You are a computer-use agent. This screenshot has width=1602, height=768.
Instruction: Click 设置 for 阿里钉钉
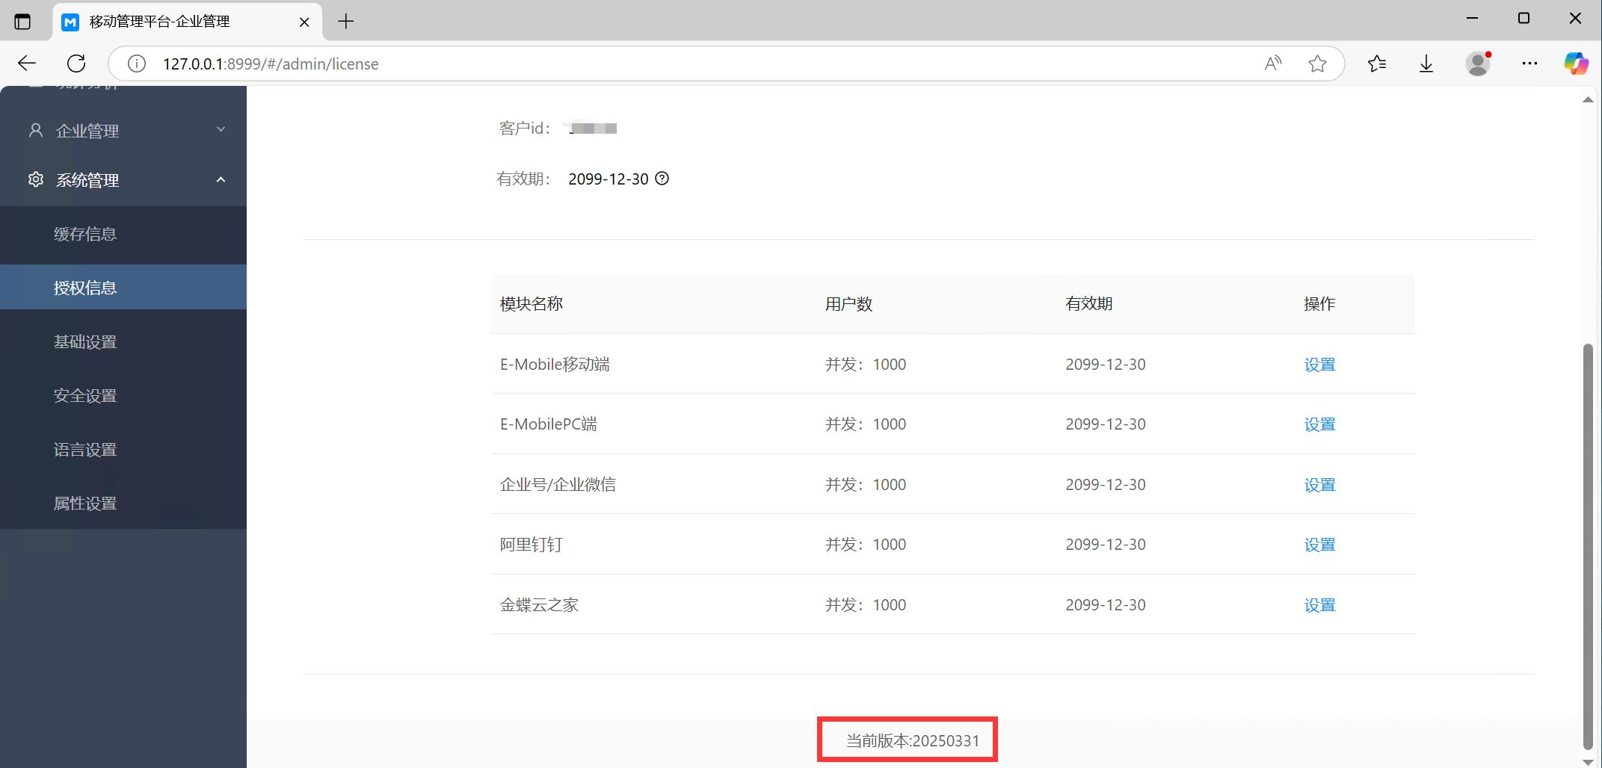[1319, 545]
